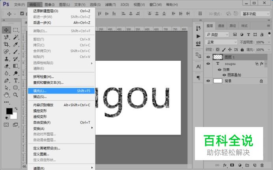Select the Rectangle shape tool
The height and width of the screenshot is (170, 273).
(15, 88)
